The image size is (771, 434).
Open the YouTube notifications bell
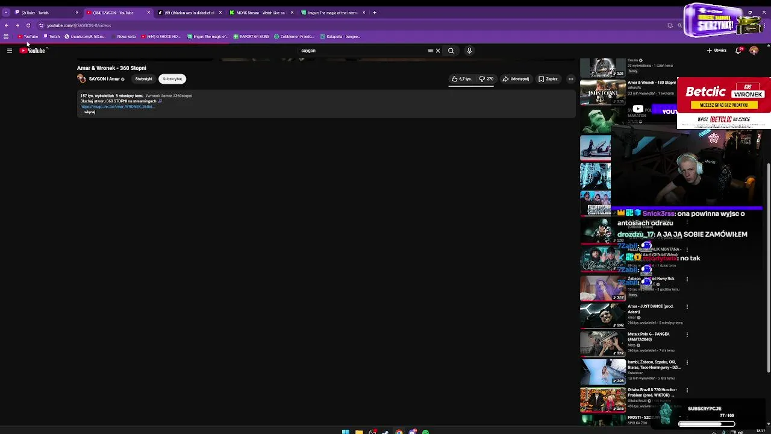pyautogui.click(x=739, y=51)
